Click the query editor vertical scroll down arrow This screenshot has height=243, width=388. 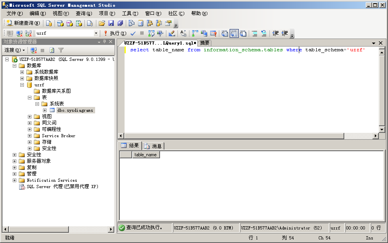coord(382,129)
